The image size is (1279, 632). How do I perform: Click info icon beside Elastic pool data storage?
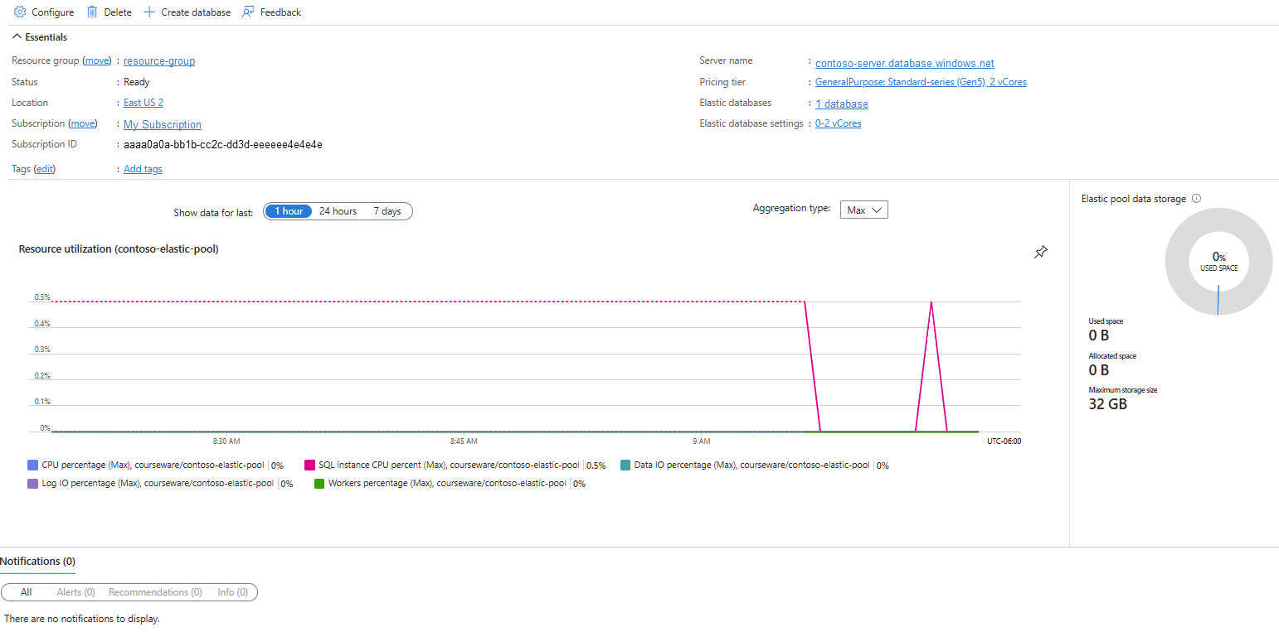point(1196,199)
